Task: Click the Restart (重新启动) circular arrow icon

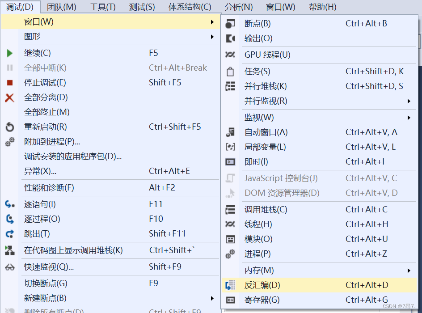Action: 10,127
